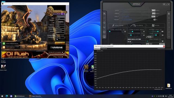Viewport: 174px width, 98px height.
Task: Open the Windows Start menu
Action: coord(2,96)
